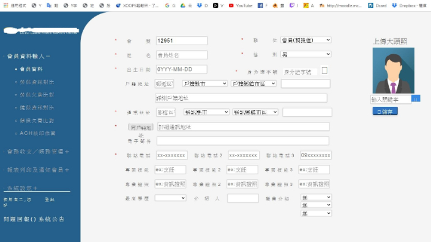431x242 pixels.
Task: Focus the 聯絡電話 first phone field
Action: 172,155
